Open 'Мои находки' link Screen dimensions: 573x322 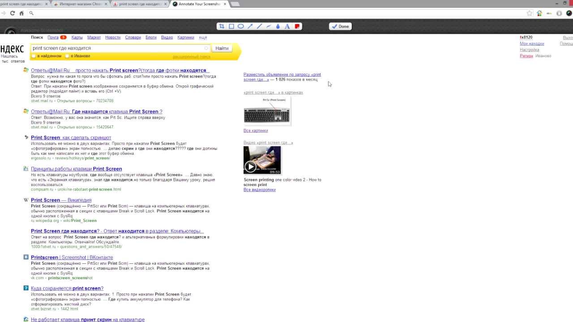532,44
